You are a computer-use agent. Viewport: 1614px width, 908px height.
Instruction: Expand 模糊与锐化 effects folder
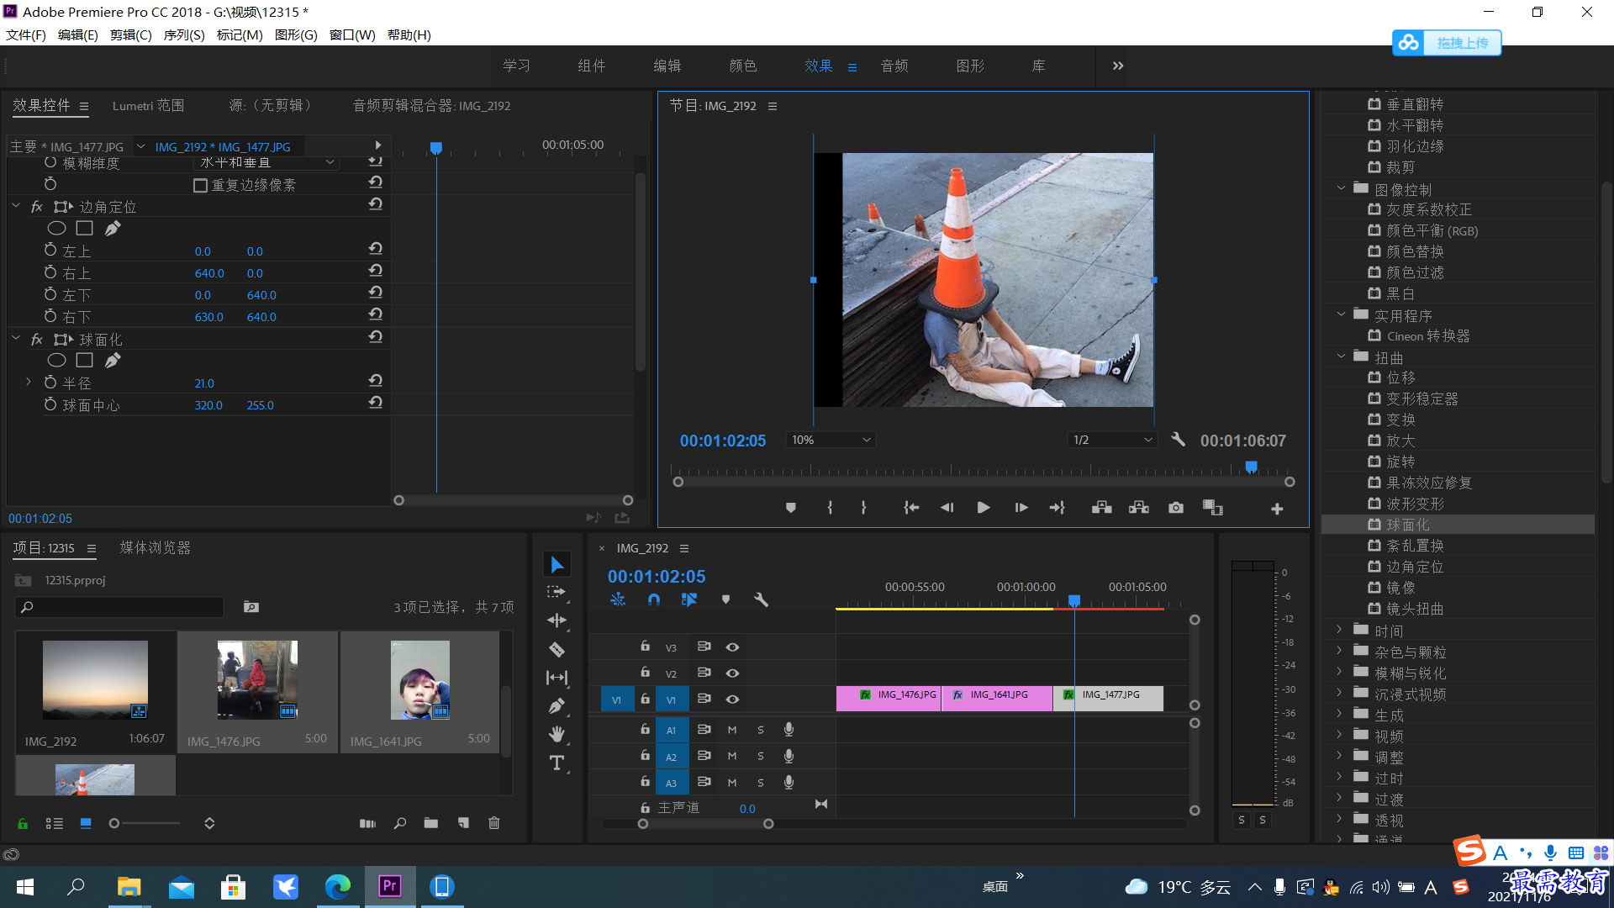click(1339, 672)
